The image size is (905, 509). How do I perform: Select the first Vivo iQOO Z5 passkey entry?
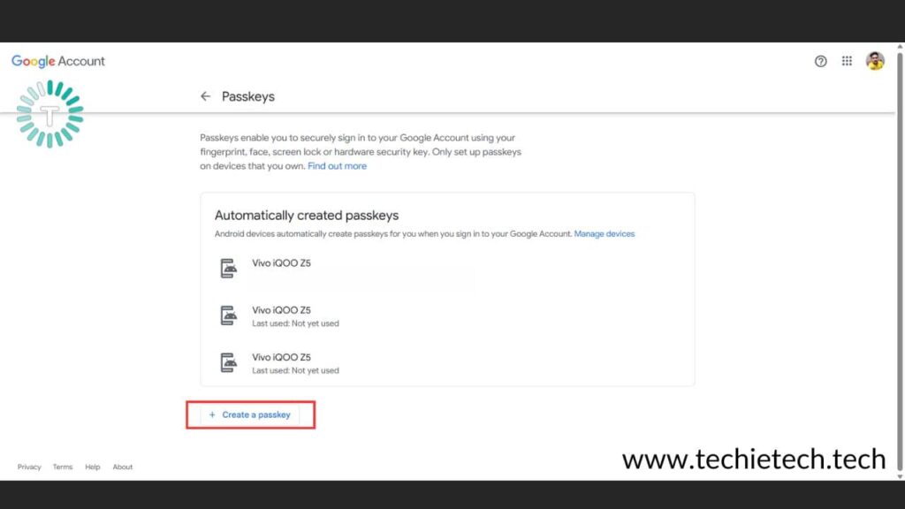(281, 266)
